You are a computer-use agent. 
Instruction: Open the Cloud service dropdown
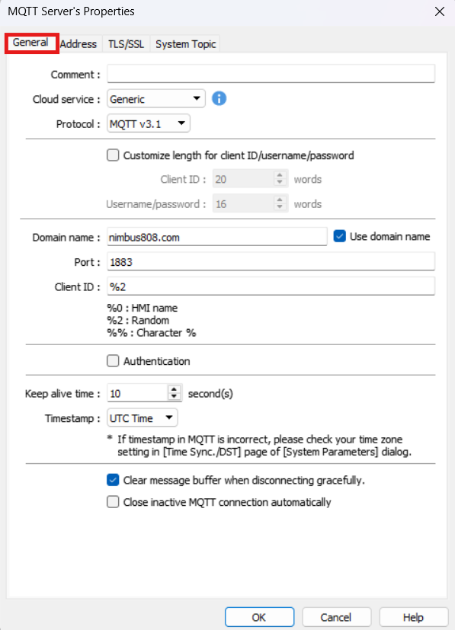point(197,99)
